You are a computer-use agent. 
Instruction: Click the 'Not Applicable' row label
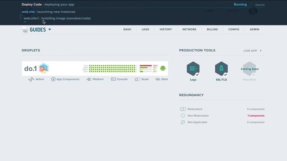pyautogui.click(x=197, y=122)
